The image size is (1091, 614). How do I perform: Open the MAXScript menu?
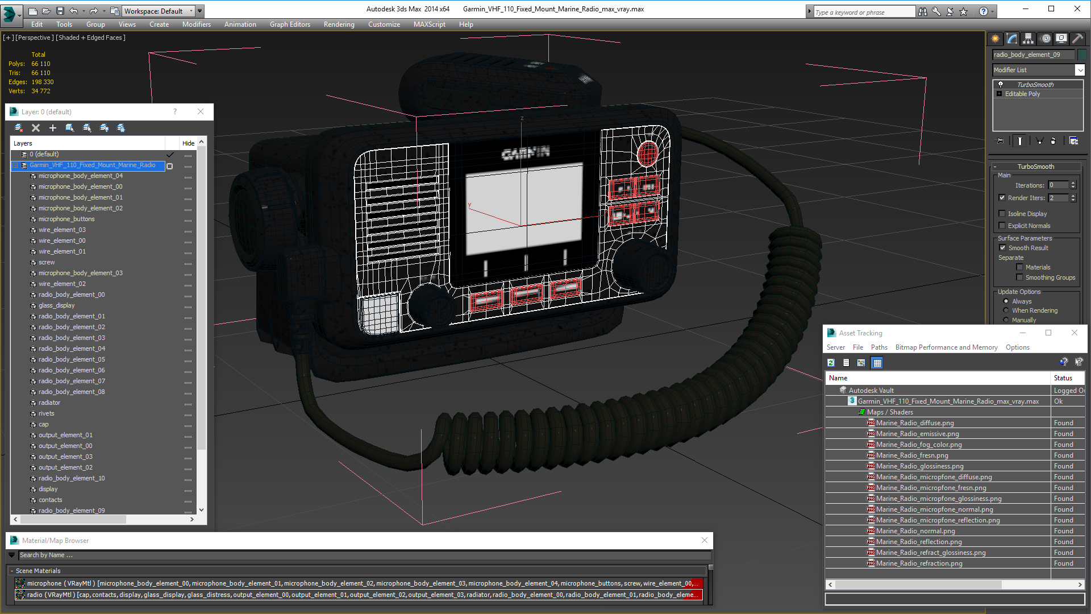[429, 24]
